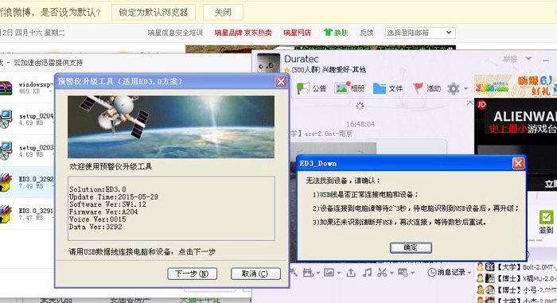Click the 16:48:04 timestamp in chat
The height and width of the screenshot is (303, 557).
(360, 124)
